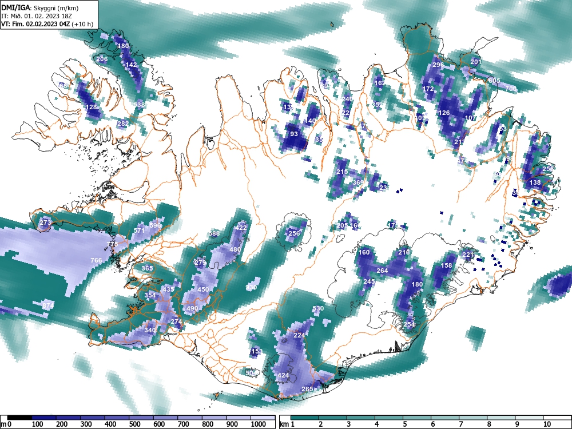
Task: Click the visibility value '365' on the map
Action: click(147, 268)
